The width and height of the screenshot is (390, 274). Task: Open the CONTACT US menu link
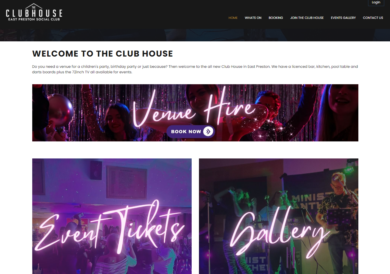[x=373, y=18]
